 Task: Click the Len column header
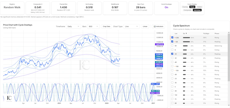pos(176,33)
